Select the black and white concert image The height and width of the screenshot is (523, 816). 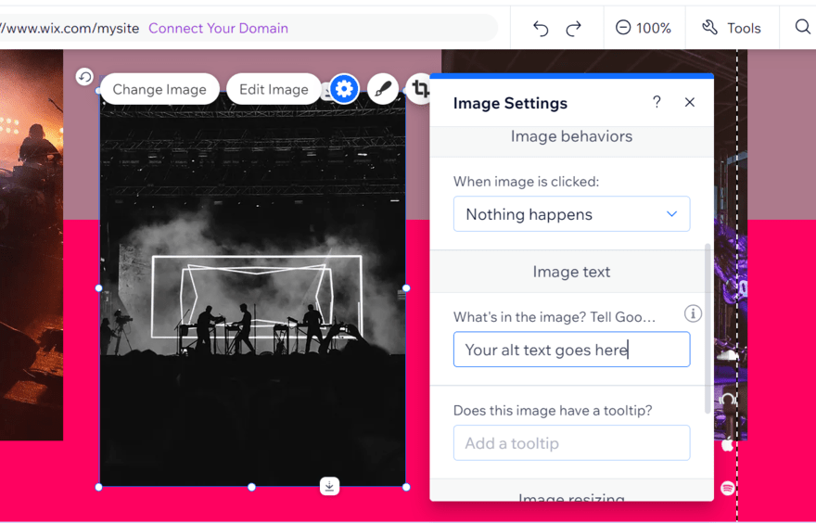[x=252, y=288]
